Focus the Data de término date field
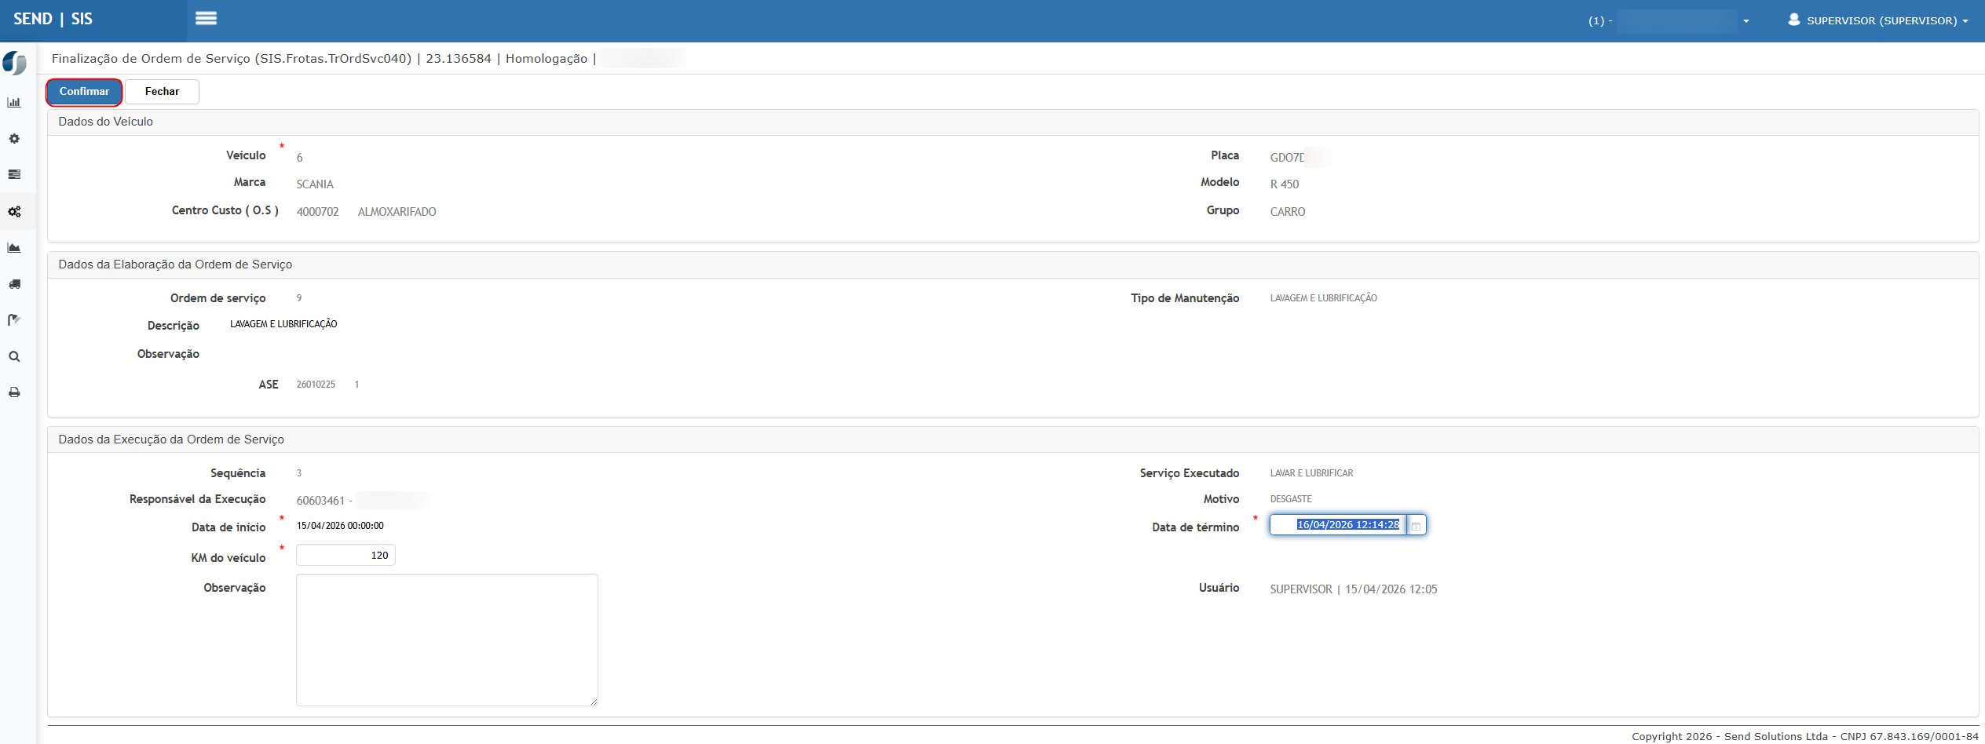 tap(1338, 525)
